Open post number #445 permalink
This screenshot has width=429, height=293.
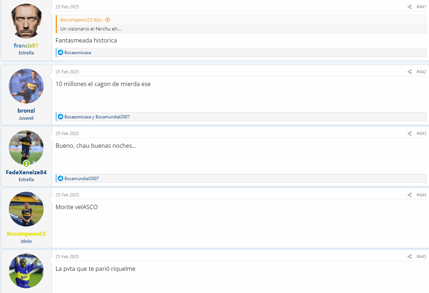coord(421,256)
